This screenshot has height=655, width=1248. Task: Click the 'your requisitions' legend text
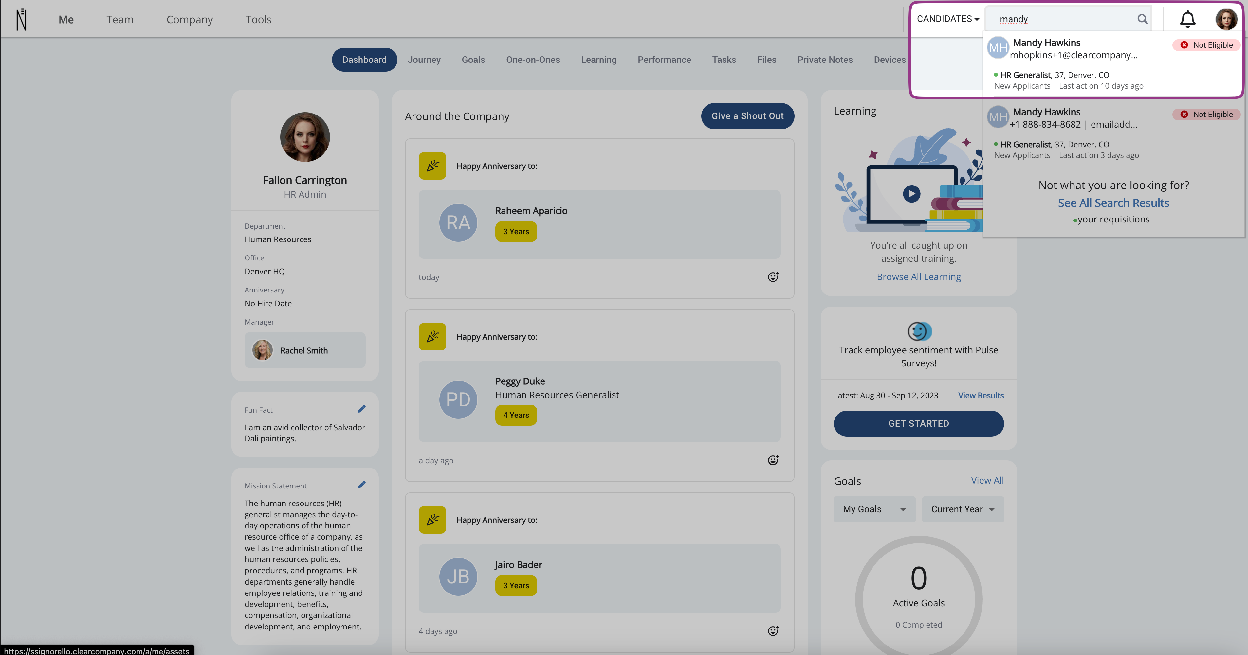tap(1113, 219)
